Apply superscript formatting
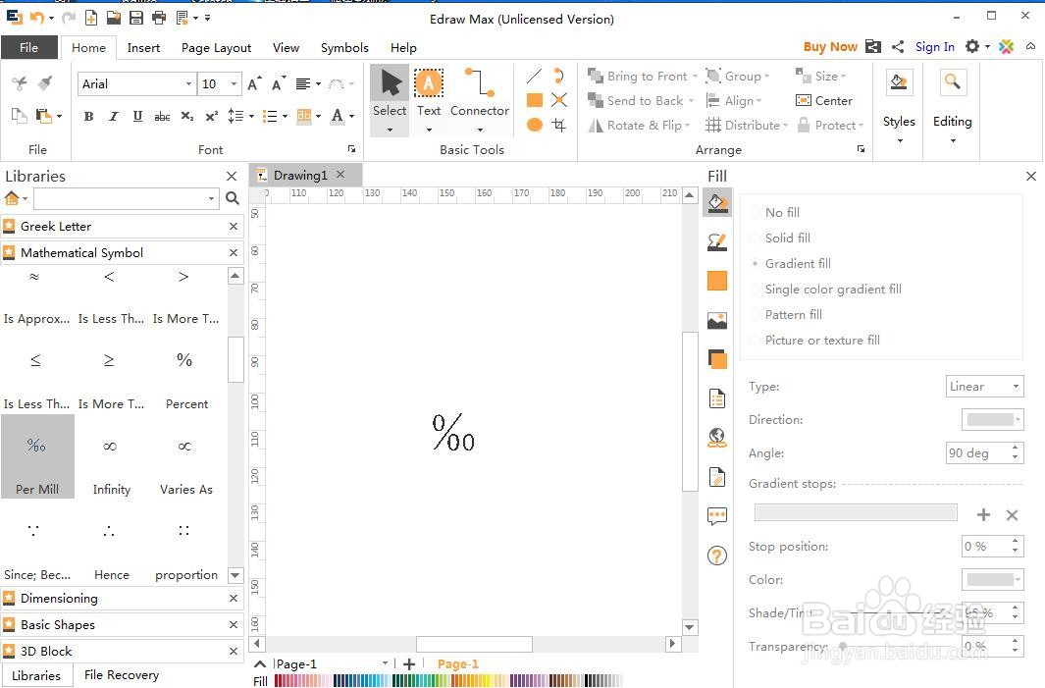1045x688 pixels. [x=211, y=116]
